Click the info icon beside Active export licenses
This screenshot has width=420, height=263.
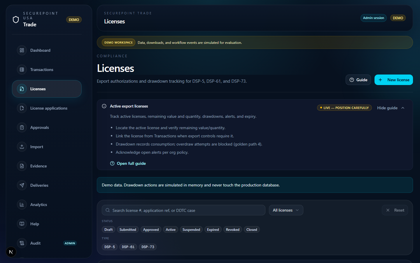(104, 106)
